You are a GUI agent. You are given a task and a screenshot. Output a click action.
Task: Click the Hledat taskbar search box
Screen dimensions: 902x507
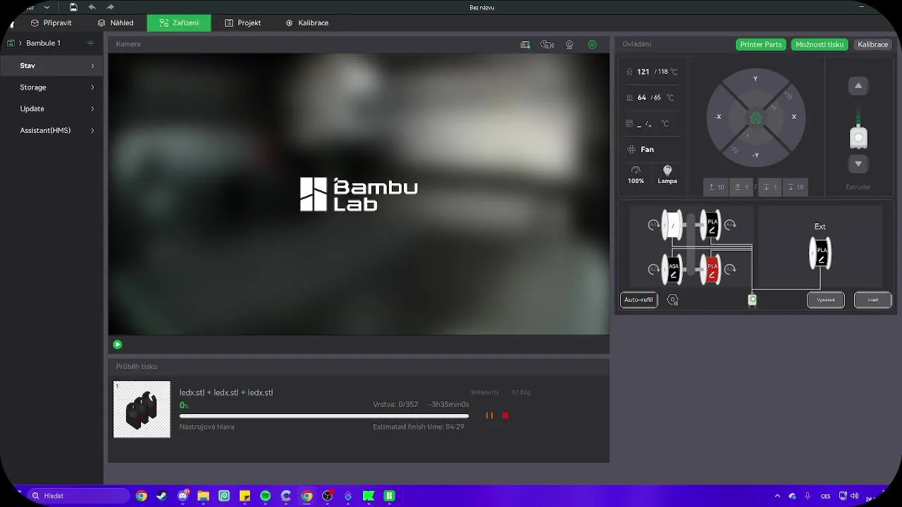click(78, 496)
